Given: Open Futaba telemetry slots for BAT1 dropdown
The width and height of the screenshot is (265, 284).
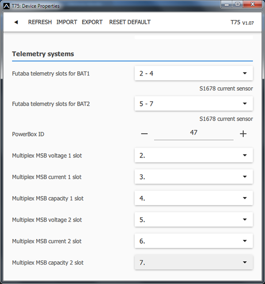Looking at the screenshot, I should pyautogui.click(x=193, y=73).
